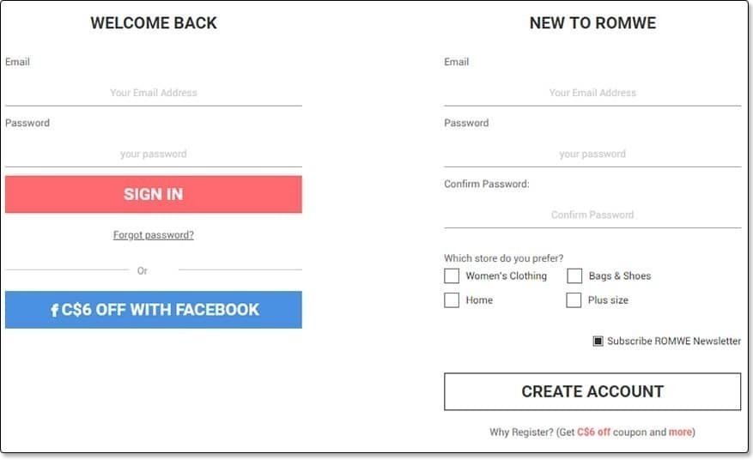Click the NEW TO ROMWE heading
The height and width of the screenshot is (460, 753).
coord(592,23)
